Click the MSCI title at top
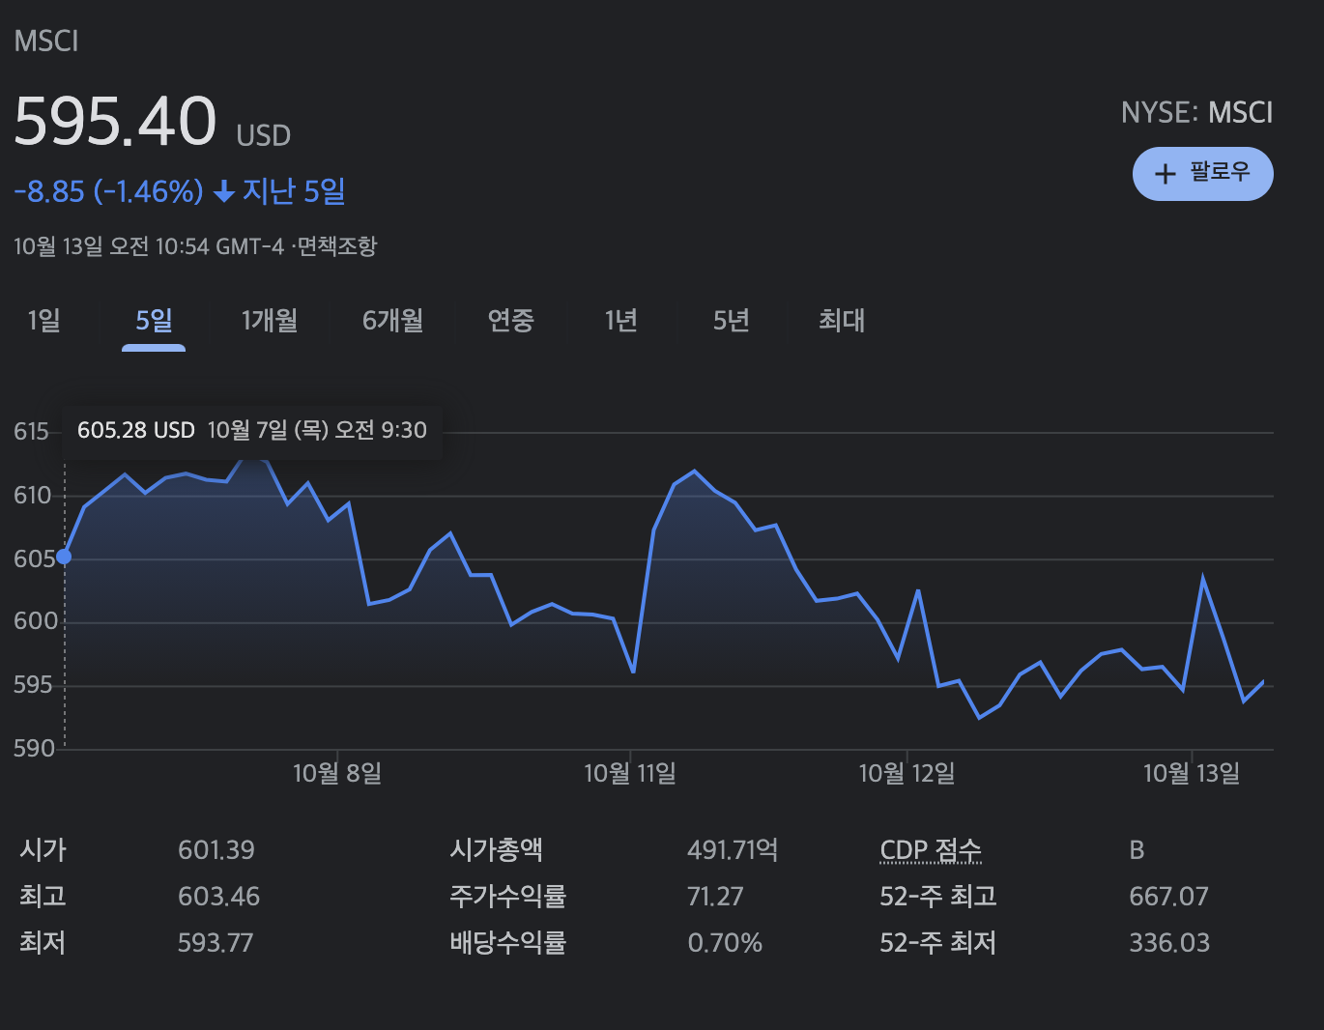The image size is (1324, 1030). click(x=46, y=42)
